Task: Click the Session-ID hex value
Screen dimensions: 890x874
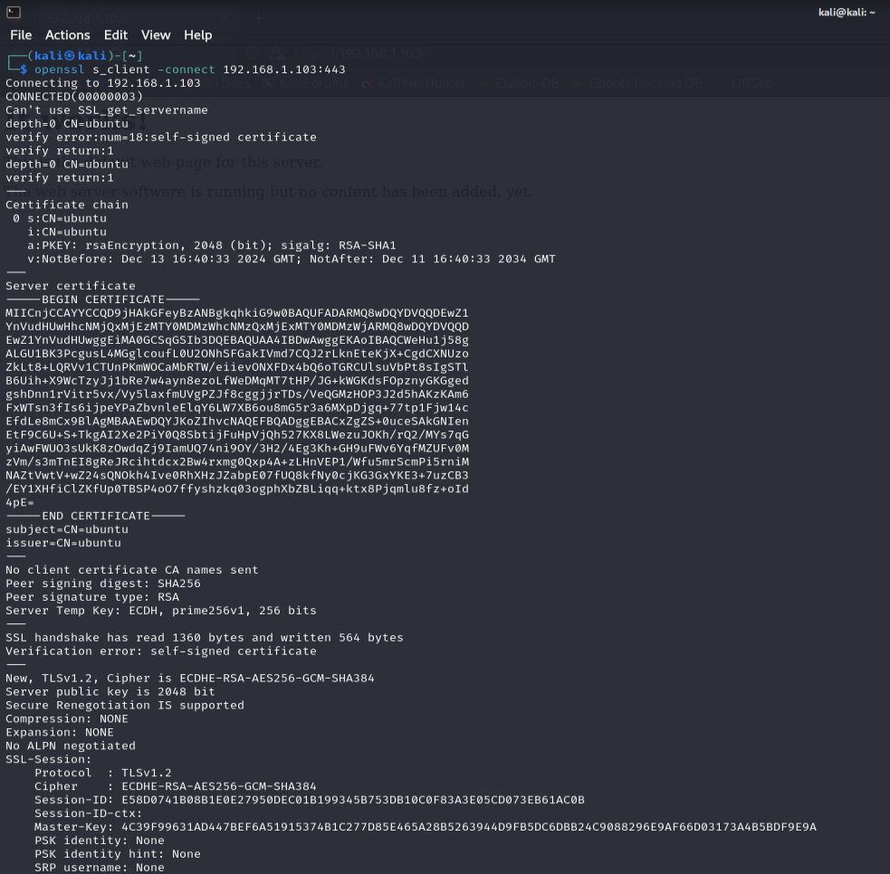Action: pyautogui.click(x=353, y=800)
